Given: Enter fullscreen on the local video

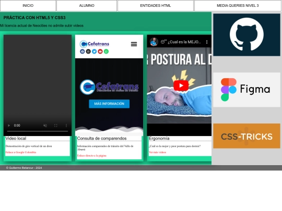Looking at the screenshot, I should 56,126.
